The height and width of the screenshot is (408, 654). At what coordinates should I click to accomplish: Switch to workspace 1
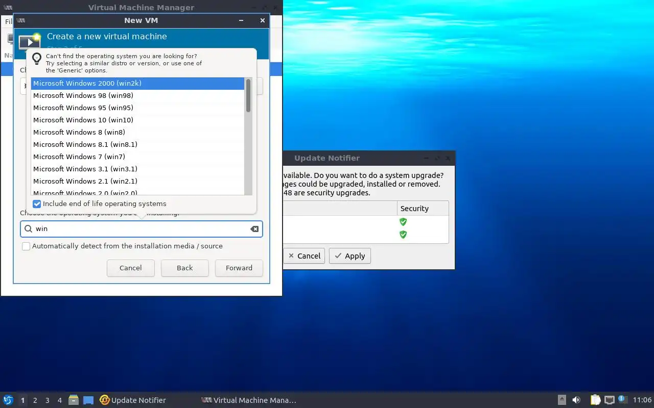pyautogui.click(x=22, y=400)
